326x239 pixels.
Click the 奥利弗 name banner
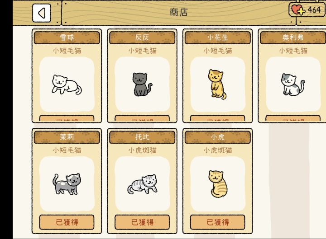point(293,37)
